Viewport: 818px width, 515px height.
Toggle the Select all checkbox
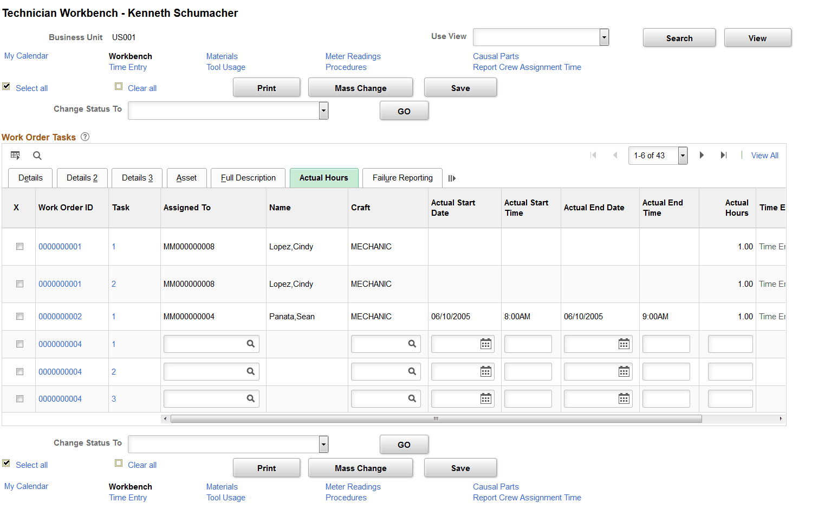tap(6, 86)
